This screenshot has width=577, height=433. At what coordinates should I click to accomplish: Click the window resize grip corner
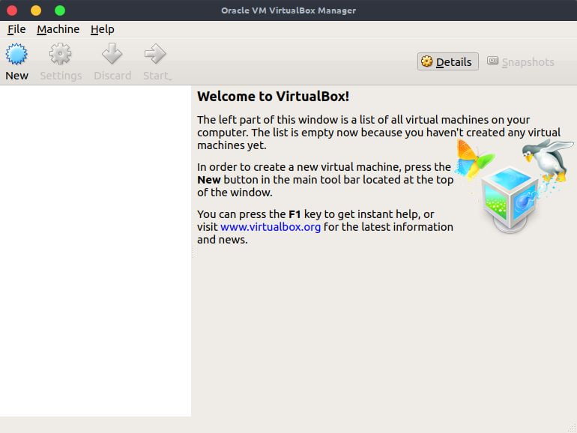(572, 428)
